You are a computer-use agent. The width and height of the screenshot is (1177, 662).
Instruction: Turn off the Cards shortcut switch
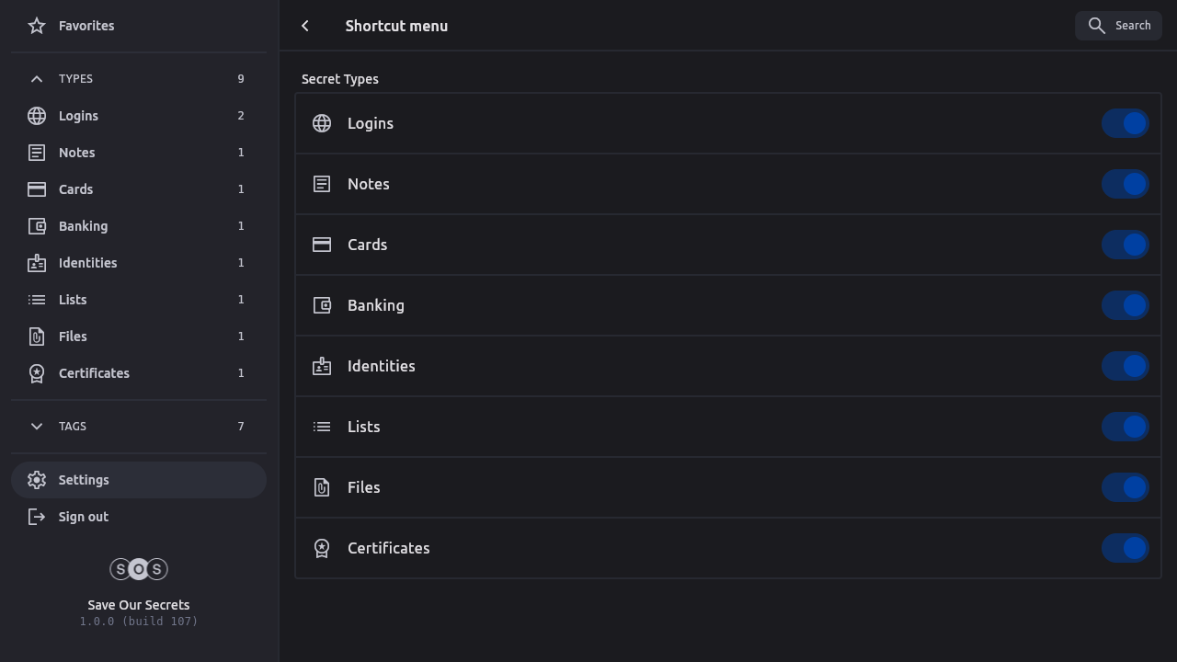tap(1125, 245)
